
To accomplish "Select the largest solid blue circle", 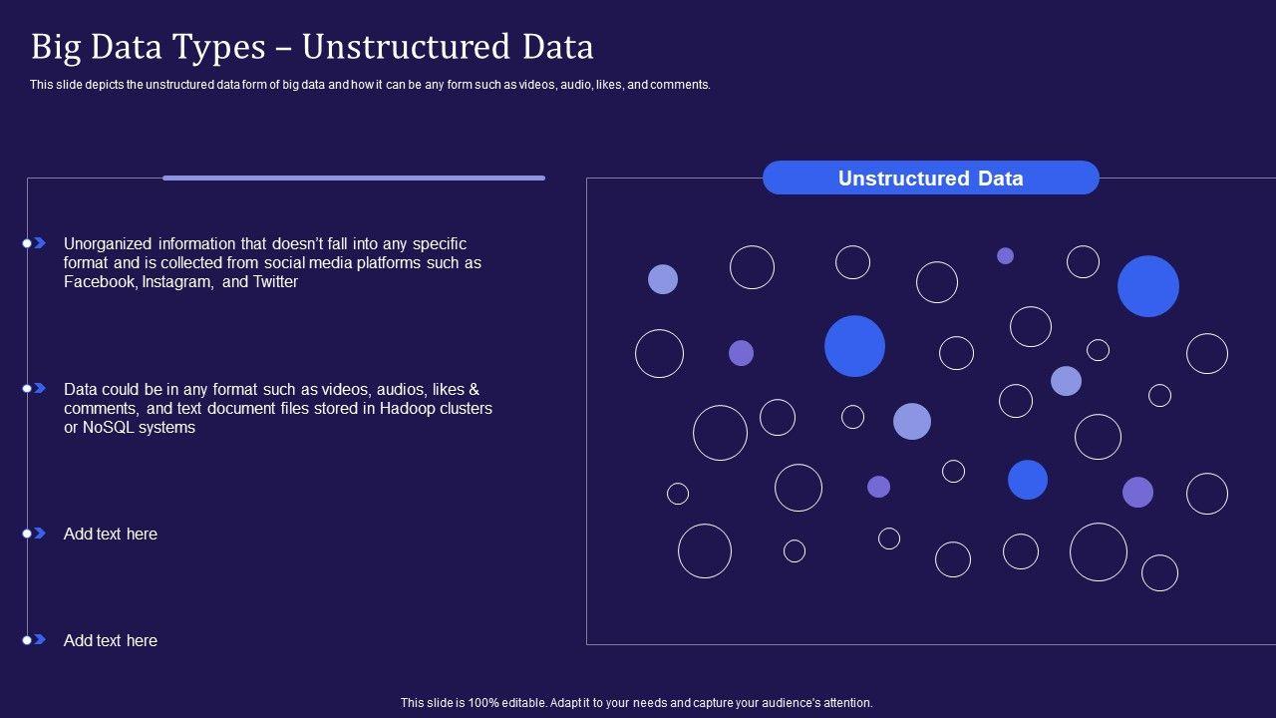I will (x=1148, y=286).
